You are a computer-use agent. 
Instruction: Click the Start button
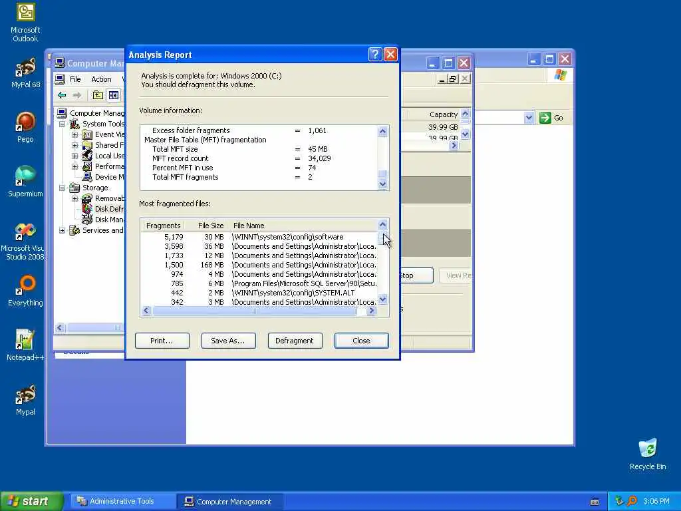tap(32, 501)
